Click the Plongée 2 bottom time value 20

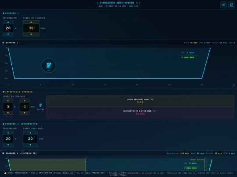(x=30, y=139)
